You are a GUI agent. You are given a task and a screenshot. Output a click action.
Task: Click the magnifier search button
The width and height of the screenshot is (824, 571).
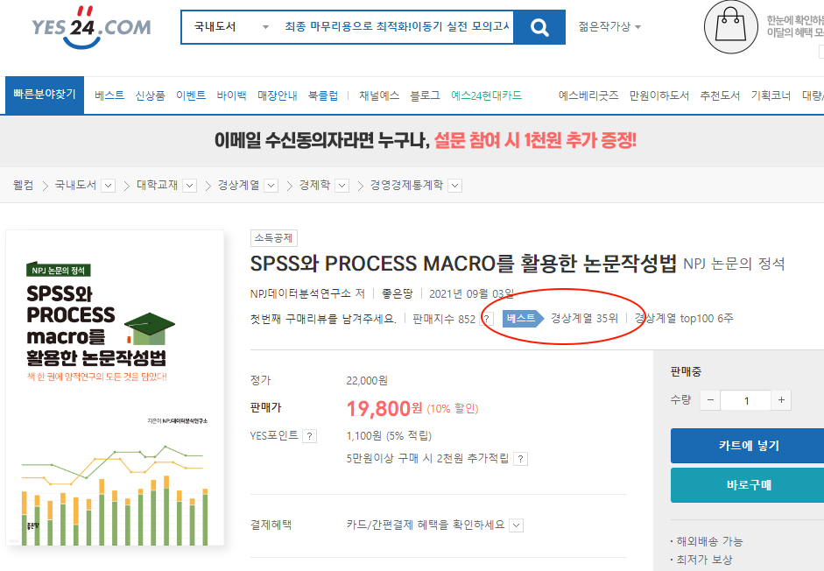click(x=539, y=27)
